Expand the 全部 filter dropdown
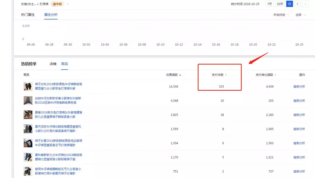The image size is (315, 178). [x=300, y=15]
